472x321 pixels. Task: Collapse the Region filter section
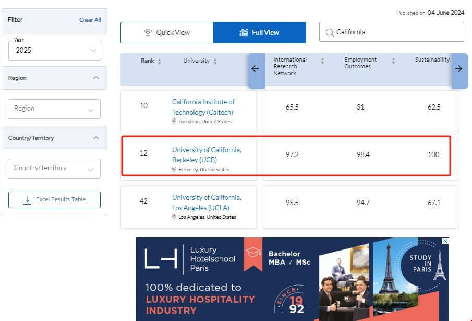tap(95, 78)
